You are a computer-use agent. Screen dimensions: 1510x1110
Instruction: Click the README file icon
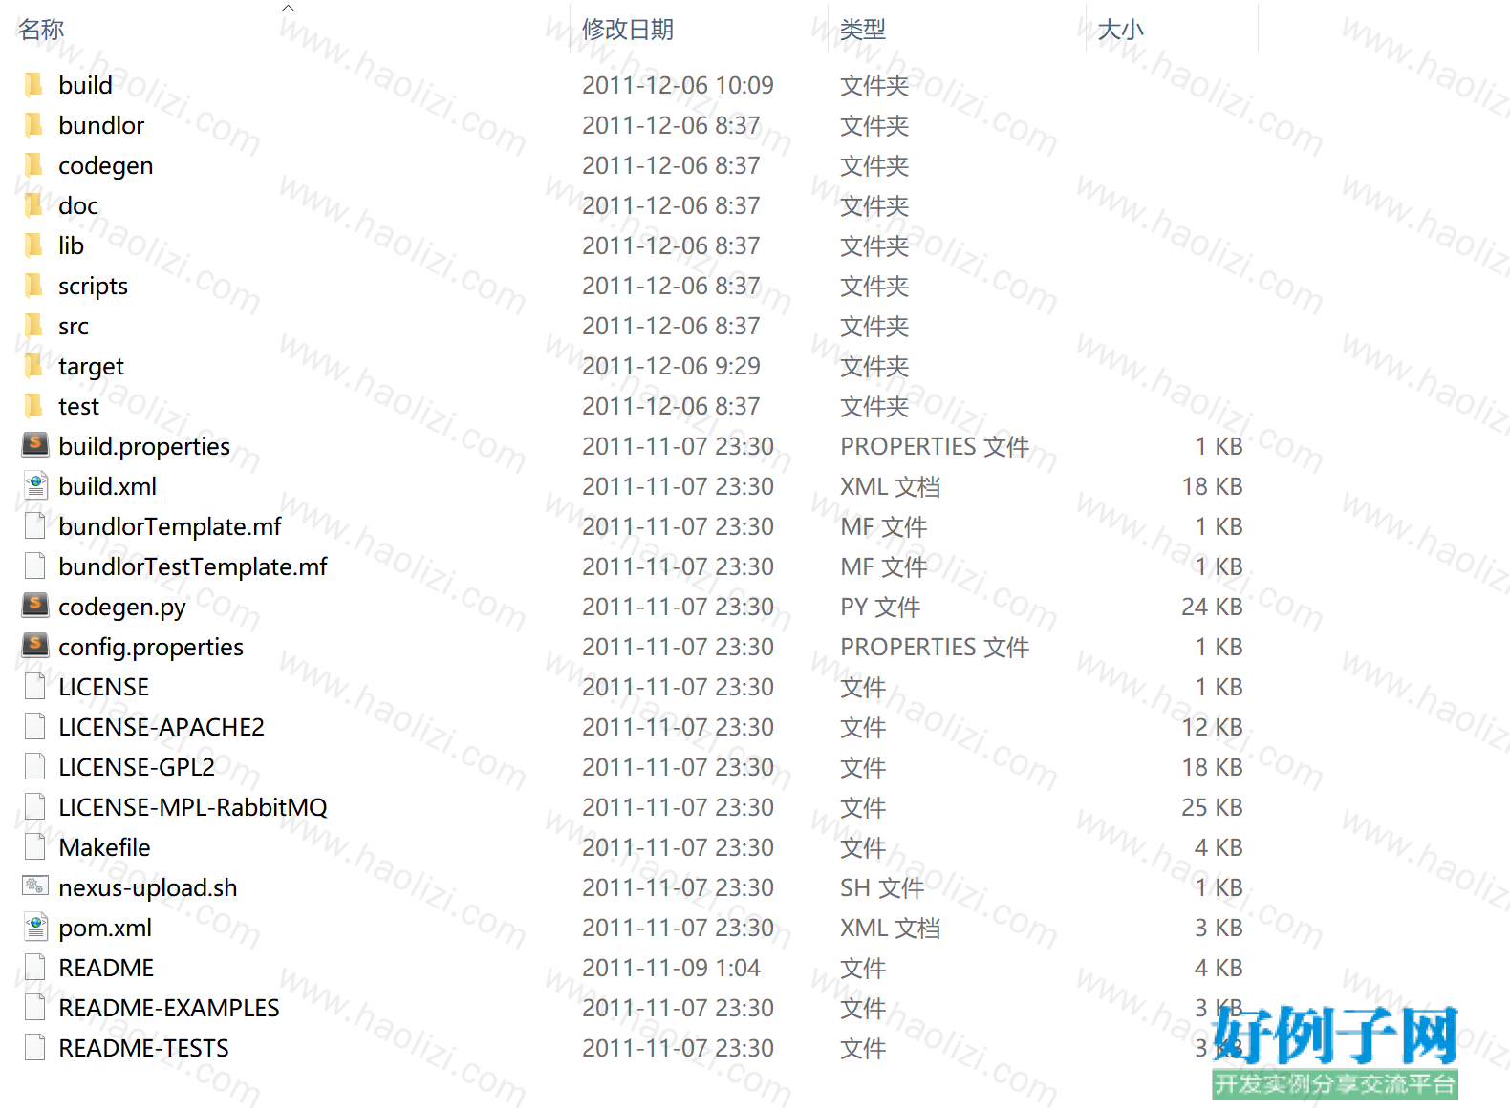35,967
